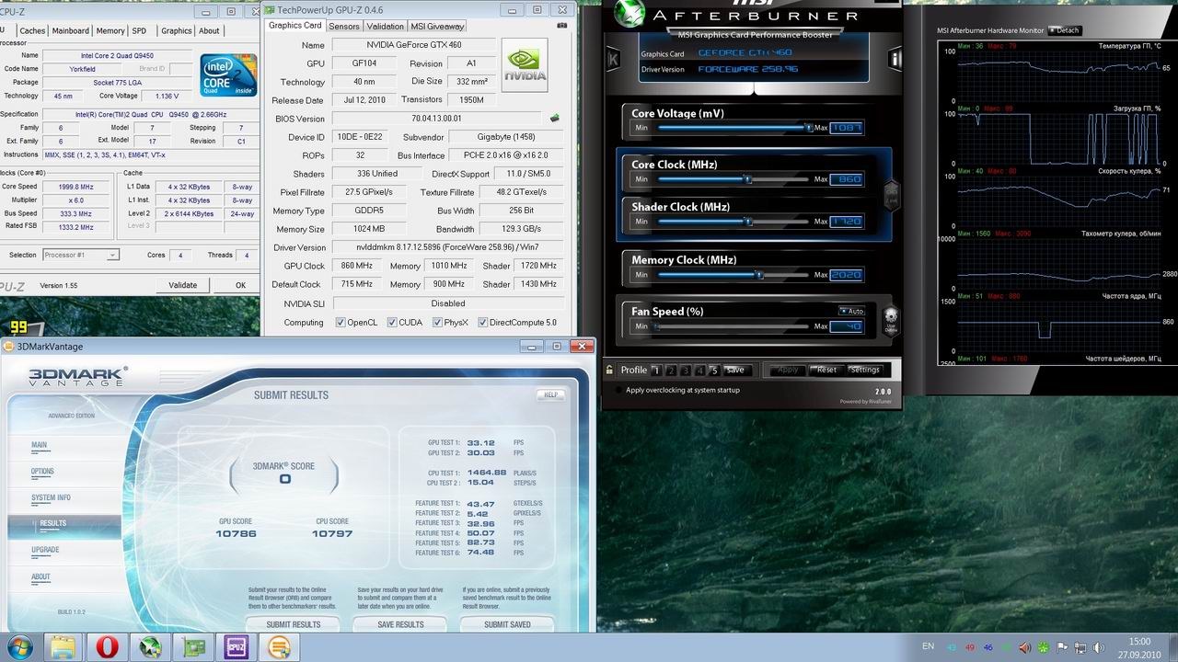Screen dimensions: 1178x662
Task: Expand the System Info section in 3DMark
Action: click(x=51, y=497)
